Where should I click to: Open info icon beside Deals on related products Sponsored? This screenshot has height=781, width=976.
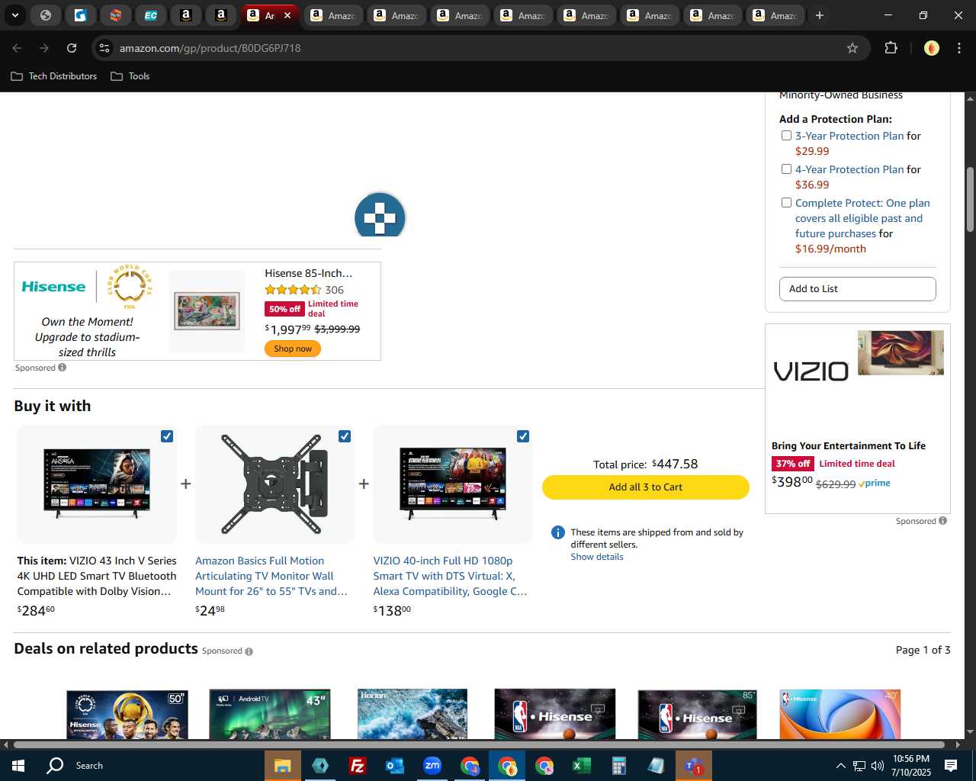coord(249,651)
